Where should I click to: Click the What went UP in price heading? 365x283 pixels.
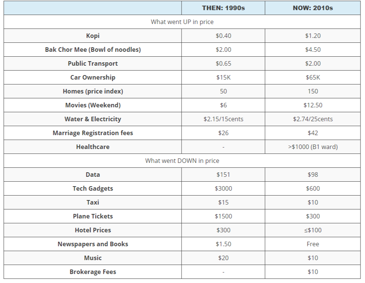coord(182,22)
